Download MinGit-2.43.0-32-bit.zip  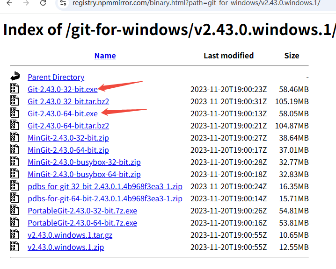[x=68, y=138]
